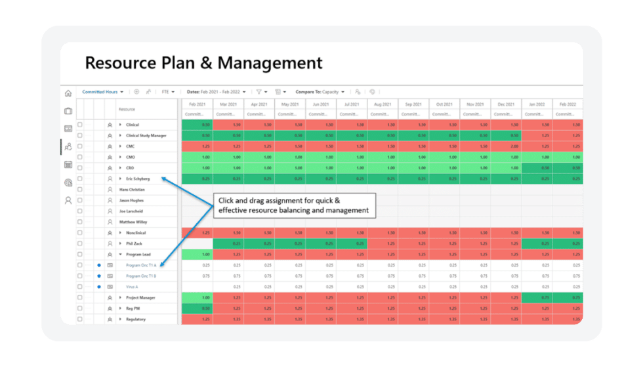This screenshot has height=367, width=643.
Task: Click the project icon in Program Onc T1 A row
Action: pyautogui.click(x=110, y=265)
